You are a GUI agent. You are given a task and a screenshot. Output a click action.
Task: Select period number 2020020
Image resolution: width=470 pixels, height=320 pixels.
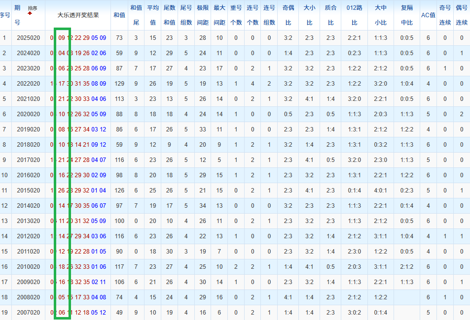[29, 114]
